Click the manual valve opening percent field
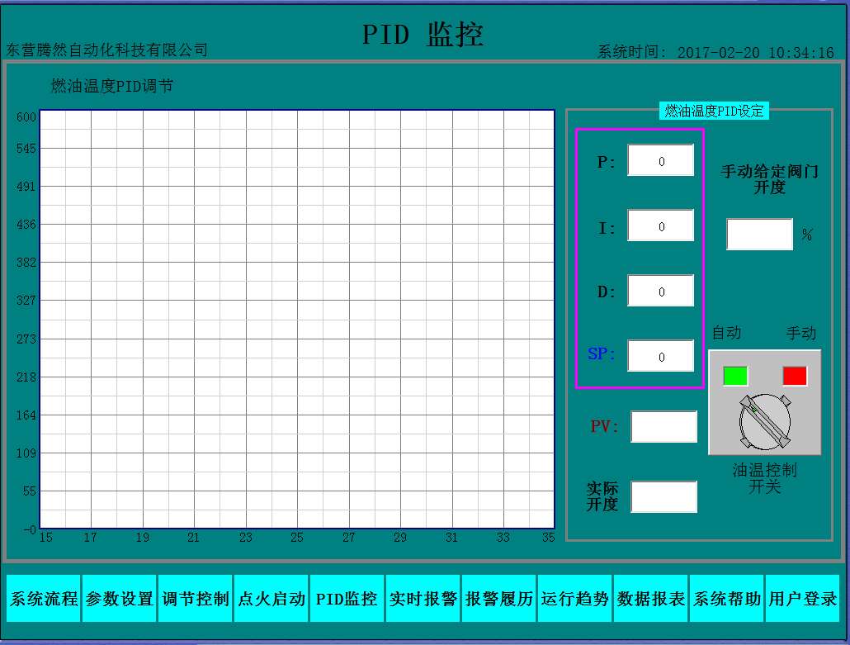This screenshot has height=645, width=850. [x=759, y=235]
